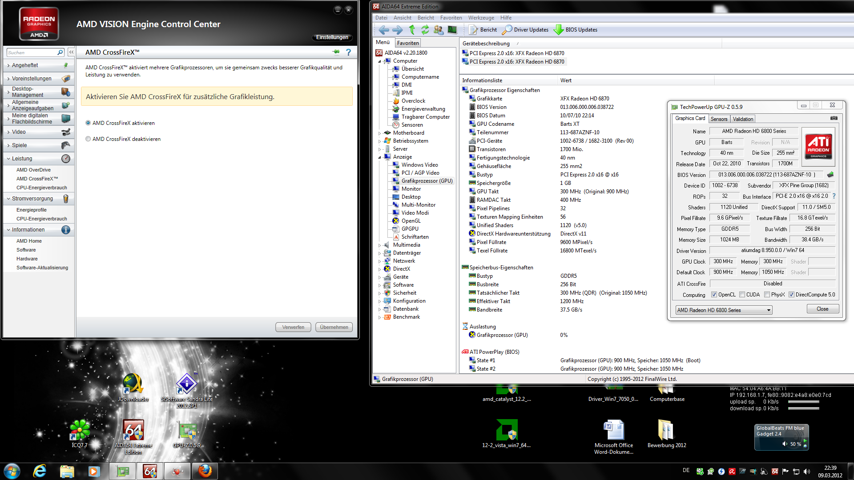Open BIOS Updates in AIDA64 toolbar
Viewport: 854px width, 480px height.
tap(576, 30)
